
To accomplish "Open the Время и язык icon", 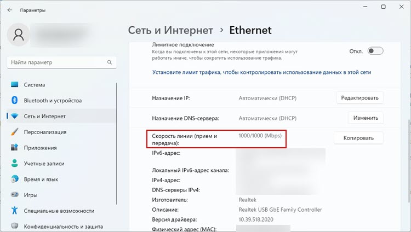I will pos(14,179).
